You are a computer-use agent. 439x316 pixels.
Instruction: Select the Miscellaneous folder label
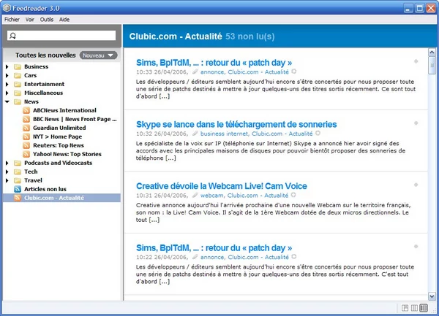(43, 93)
